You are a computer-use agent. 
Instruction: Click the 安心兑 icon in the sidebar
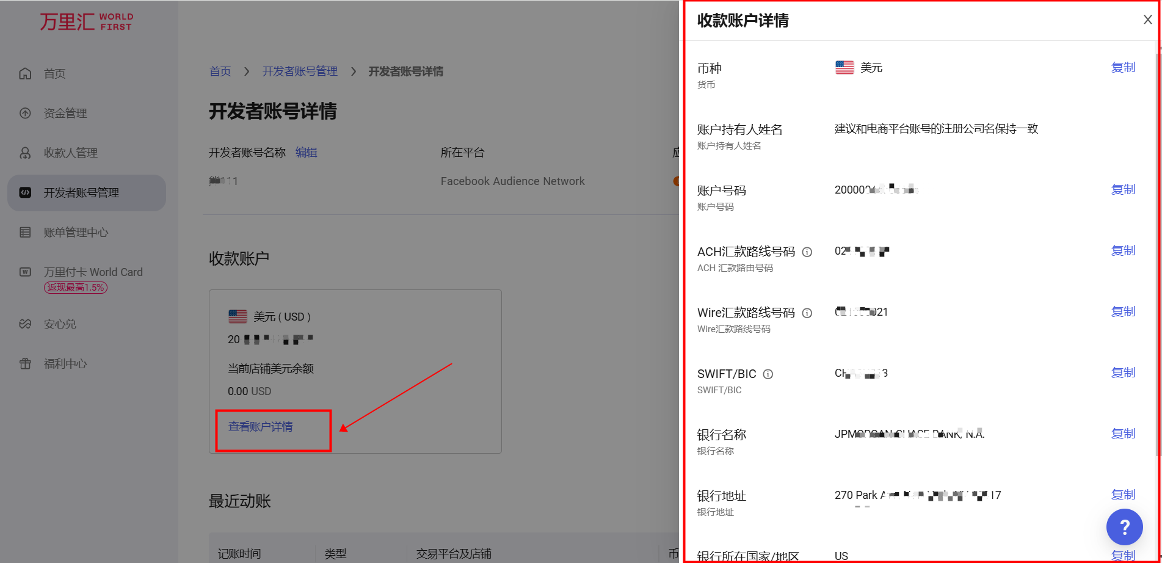pyautogui.click(x=25, y=324)
